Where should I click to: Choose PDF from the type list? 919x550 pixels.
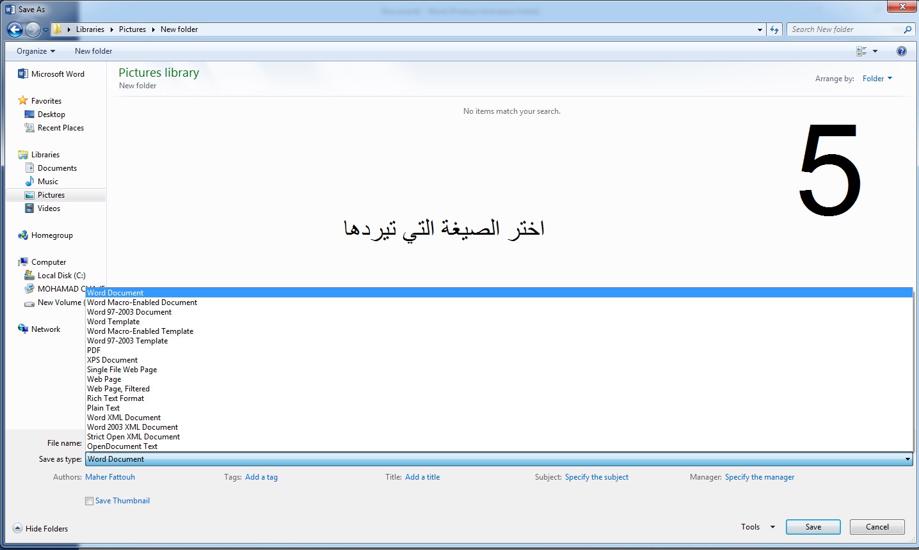tap(94, 350)
